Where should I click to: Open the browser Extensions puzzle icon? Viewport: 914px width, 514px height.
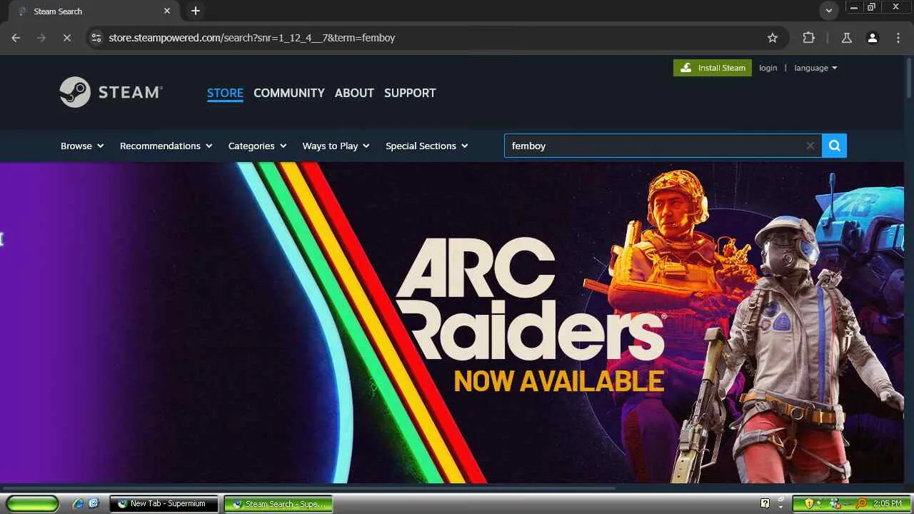coord(808,38)
